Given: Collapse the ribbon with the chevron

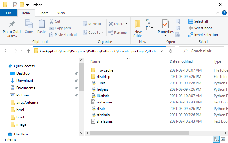Looking at the screenshot, I should [x=218, y=13].
